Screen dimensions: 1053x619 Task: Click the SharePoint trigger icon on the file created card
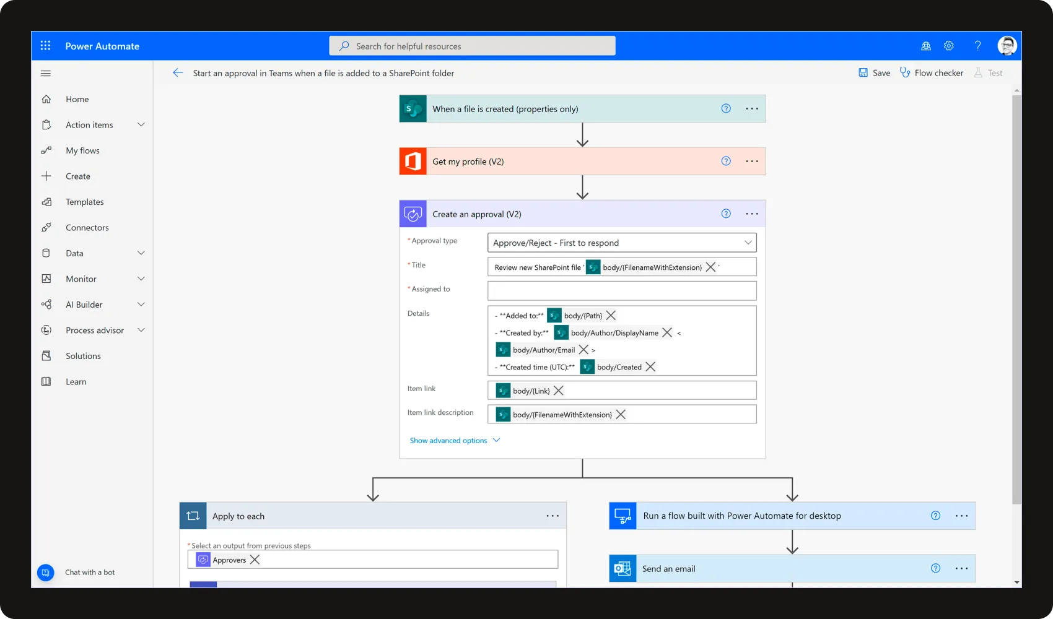pos(413,108)
